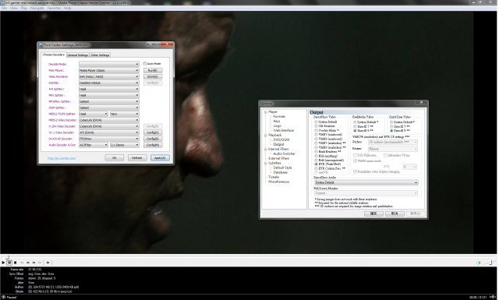Select DirectX 7 under RealMedia Video
This screenshot has width=499, height=300.
[x=356, y=126]
